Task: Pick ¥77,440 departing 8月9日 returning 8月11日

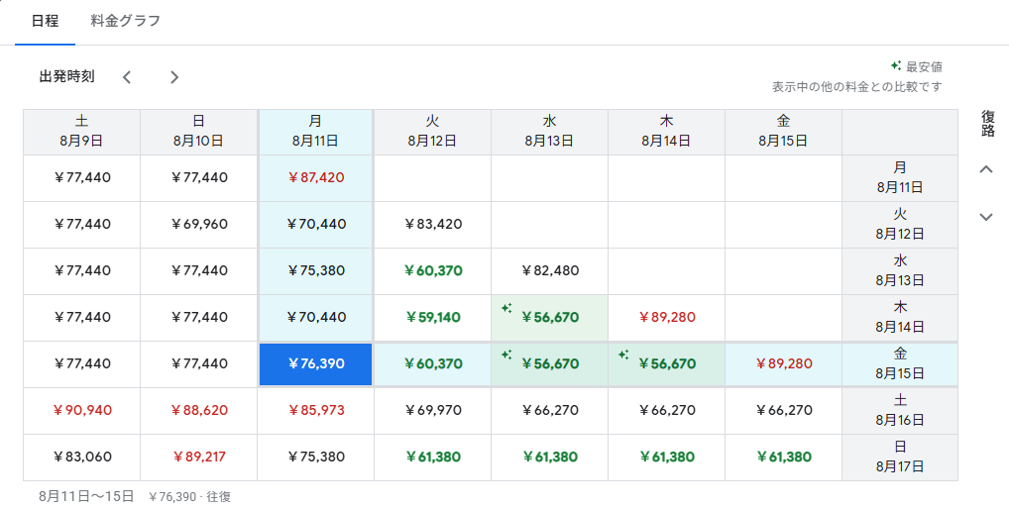Action: coord(81,178)
